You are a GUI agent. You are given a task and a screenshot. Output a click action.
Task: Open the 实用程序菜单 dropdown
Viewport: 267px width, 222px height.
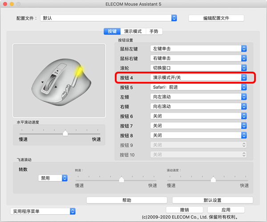43,211
